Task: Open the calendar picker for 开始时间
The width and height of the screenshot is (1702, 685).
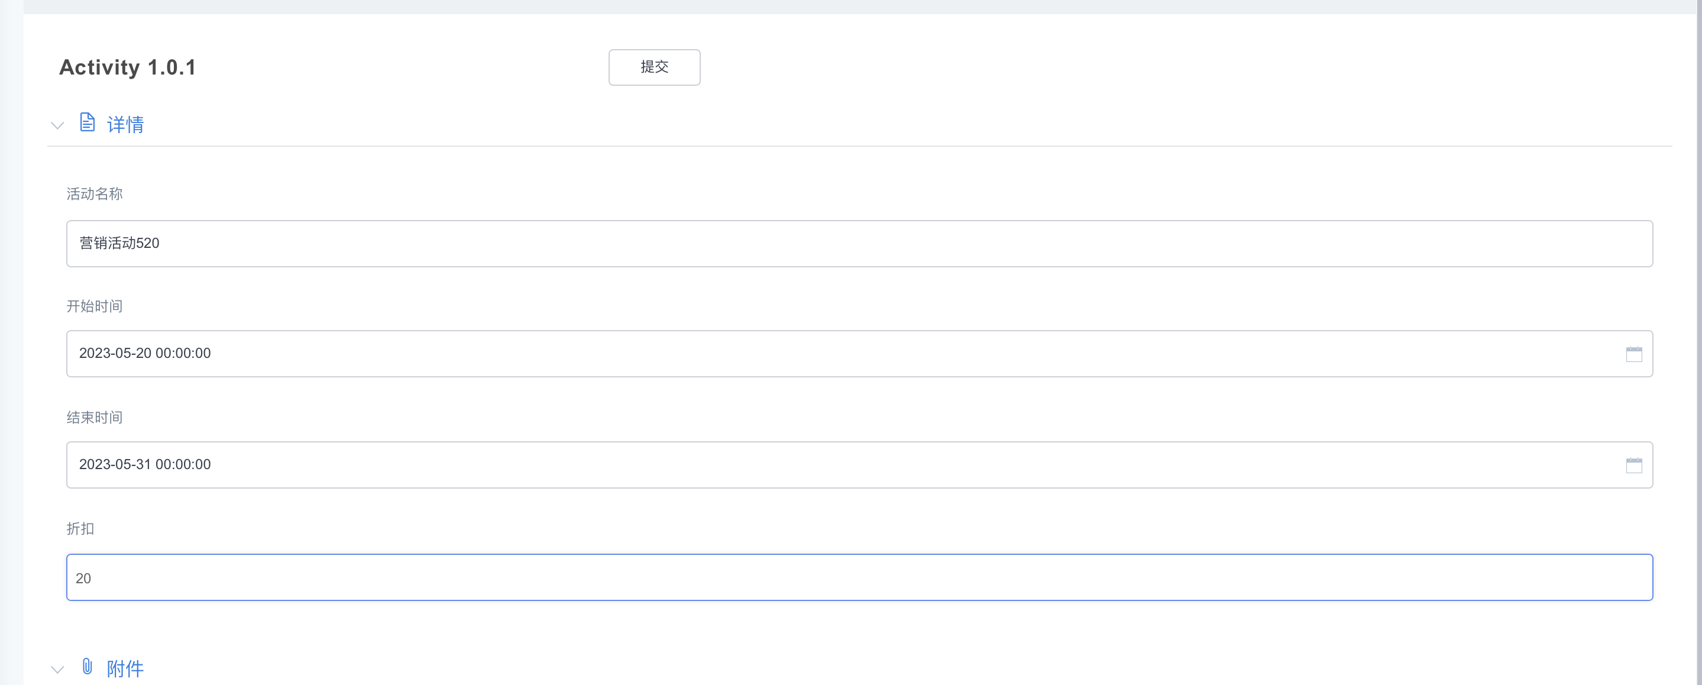Action: click(1633, 354)
